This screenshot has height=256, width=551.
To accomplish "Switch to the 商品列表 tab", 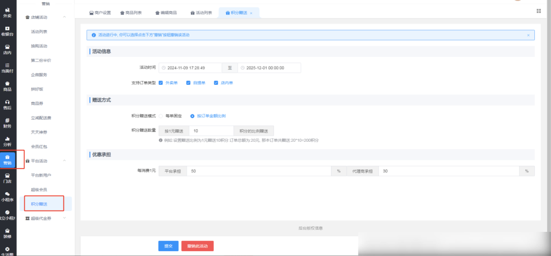I will [130, 12].
